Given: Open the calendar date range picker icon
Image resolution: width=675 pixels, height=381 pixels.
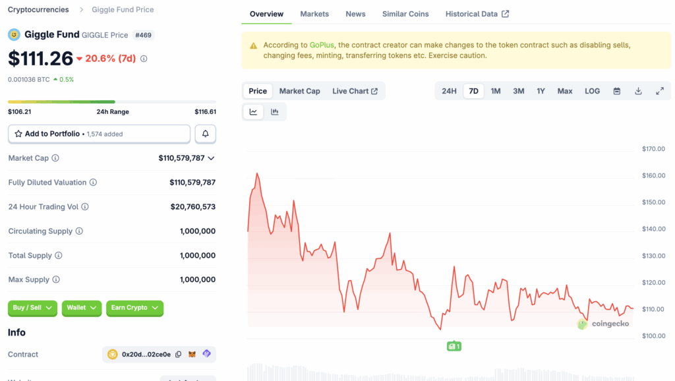Looking at the screenshot, I should [x=617, y=91].
